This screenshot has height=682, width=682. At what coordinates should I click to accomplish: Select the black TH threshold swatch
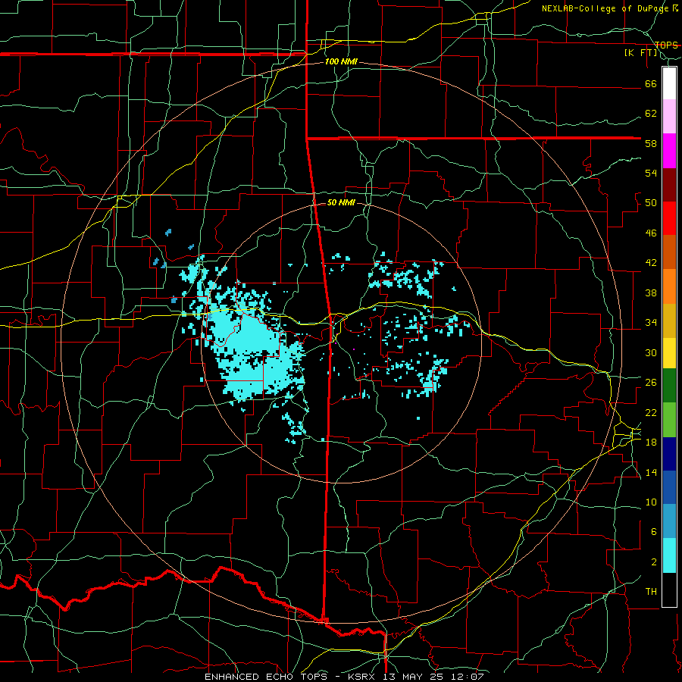(x=669, y=590)
